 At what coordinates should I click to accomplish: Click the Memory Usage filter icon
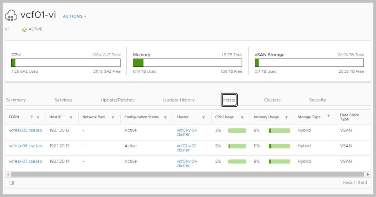(286, 118)
